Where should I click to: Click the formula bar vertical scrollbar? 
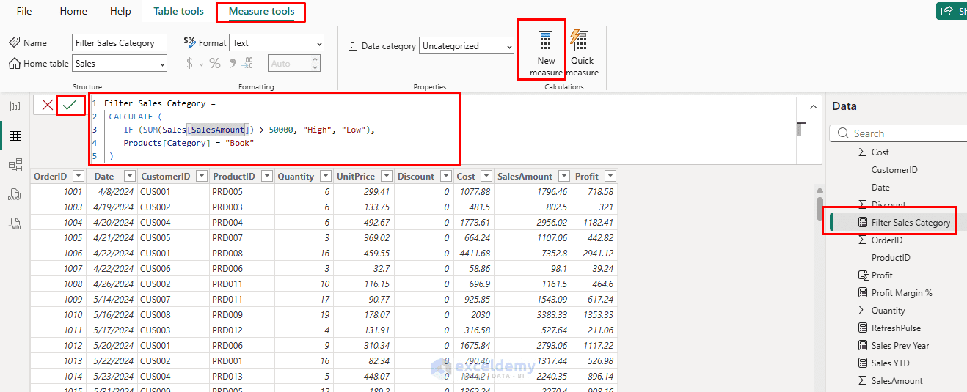point(800,129)
